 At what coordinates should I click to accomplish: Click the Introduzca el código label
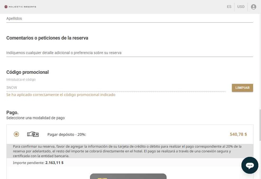click(x=21, y=80)
